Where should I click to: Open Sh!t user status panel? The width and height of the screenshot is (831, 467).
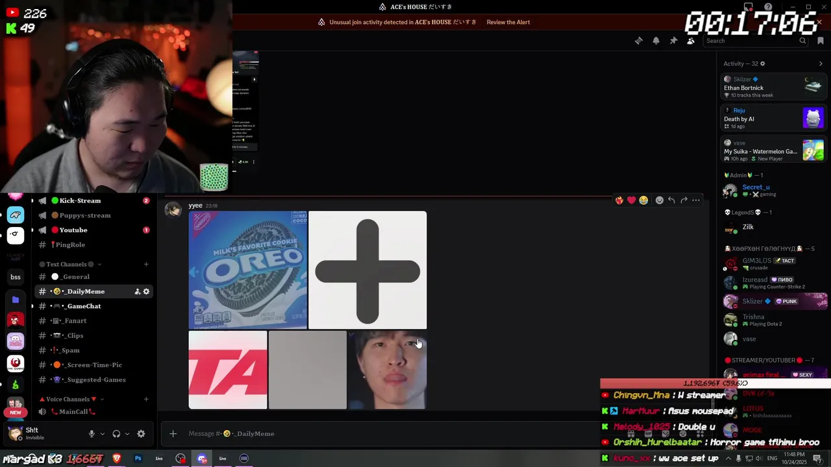[43, 433]
